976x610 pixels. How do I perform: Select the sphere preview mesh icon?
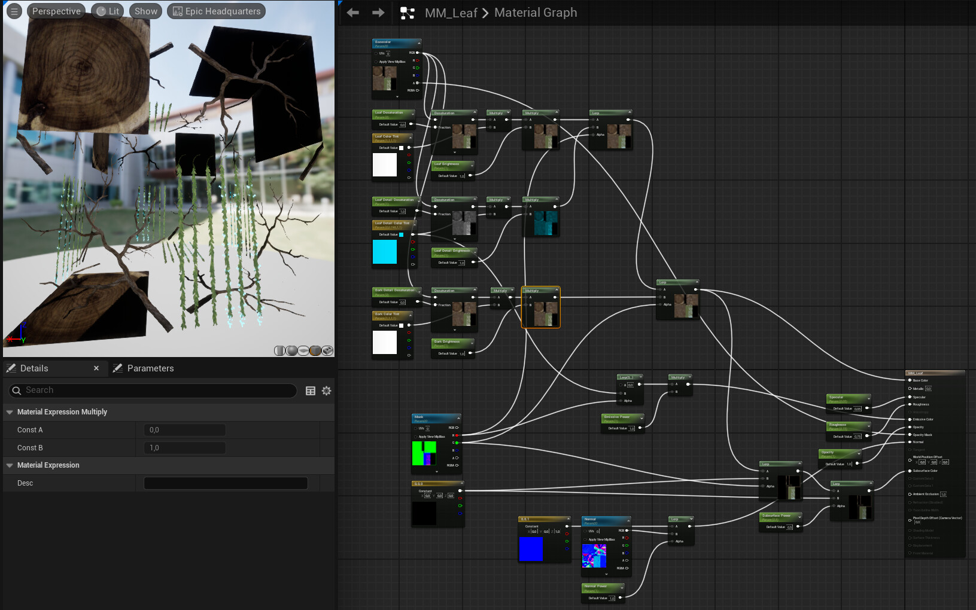point(291,350)
